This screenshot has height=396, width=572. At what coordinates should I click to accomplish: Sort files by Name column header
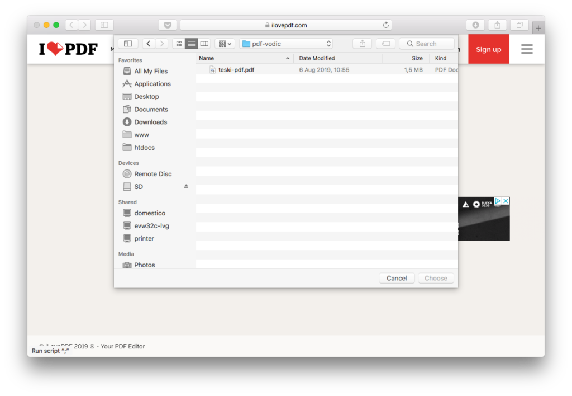click(244, 58)
